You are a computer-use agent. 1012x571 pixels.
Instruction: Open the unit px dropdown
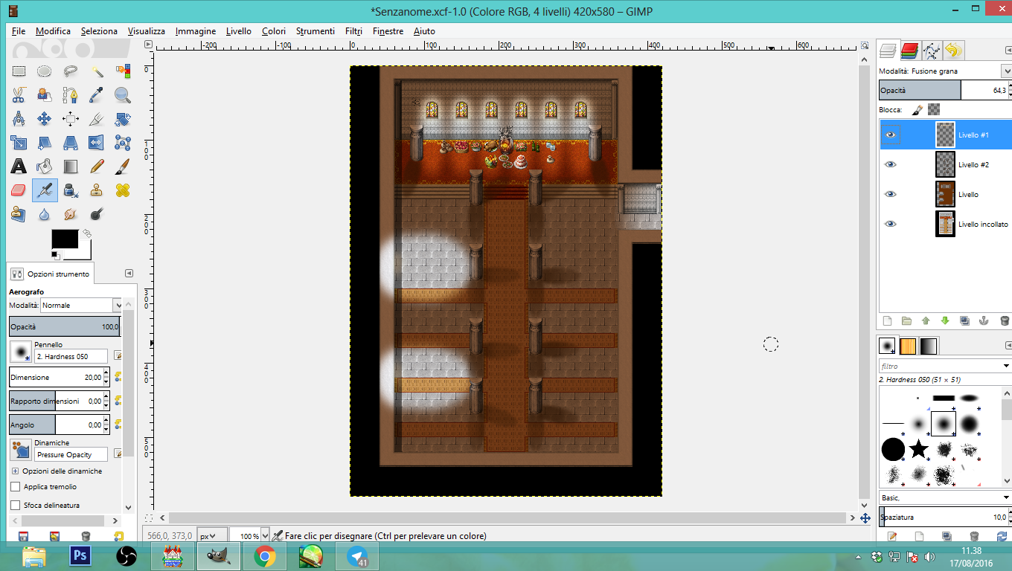click(x=212, y=535)
